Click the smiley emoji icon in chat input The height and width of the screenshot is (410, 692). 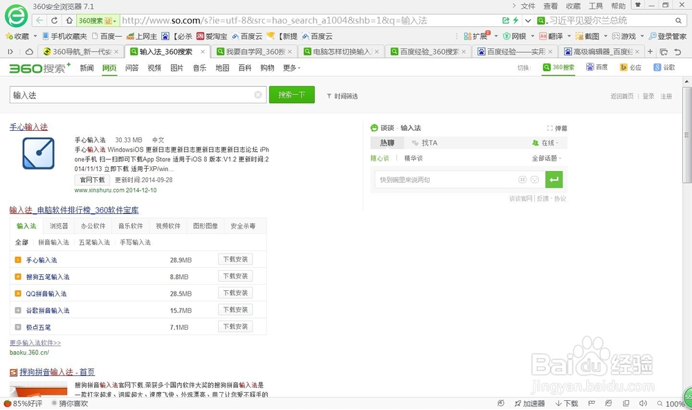tap(534, 179)
